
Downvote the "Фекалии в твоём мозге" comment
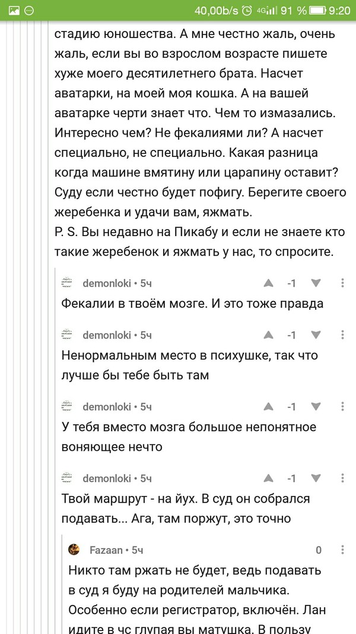tap(316, 283)
